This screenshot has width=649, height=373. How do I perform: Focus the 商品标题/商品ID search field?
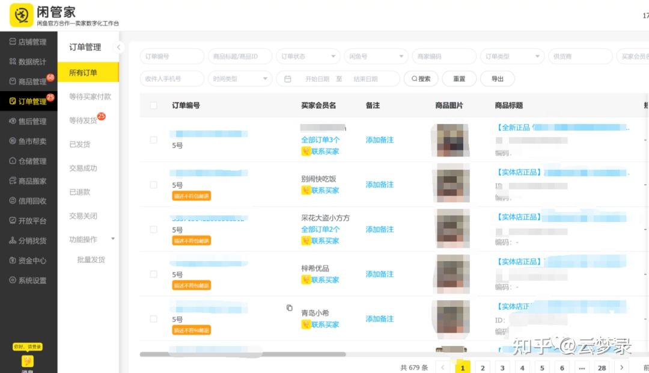(240, 57)
